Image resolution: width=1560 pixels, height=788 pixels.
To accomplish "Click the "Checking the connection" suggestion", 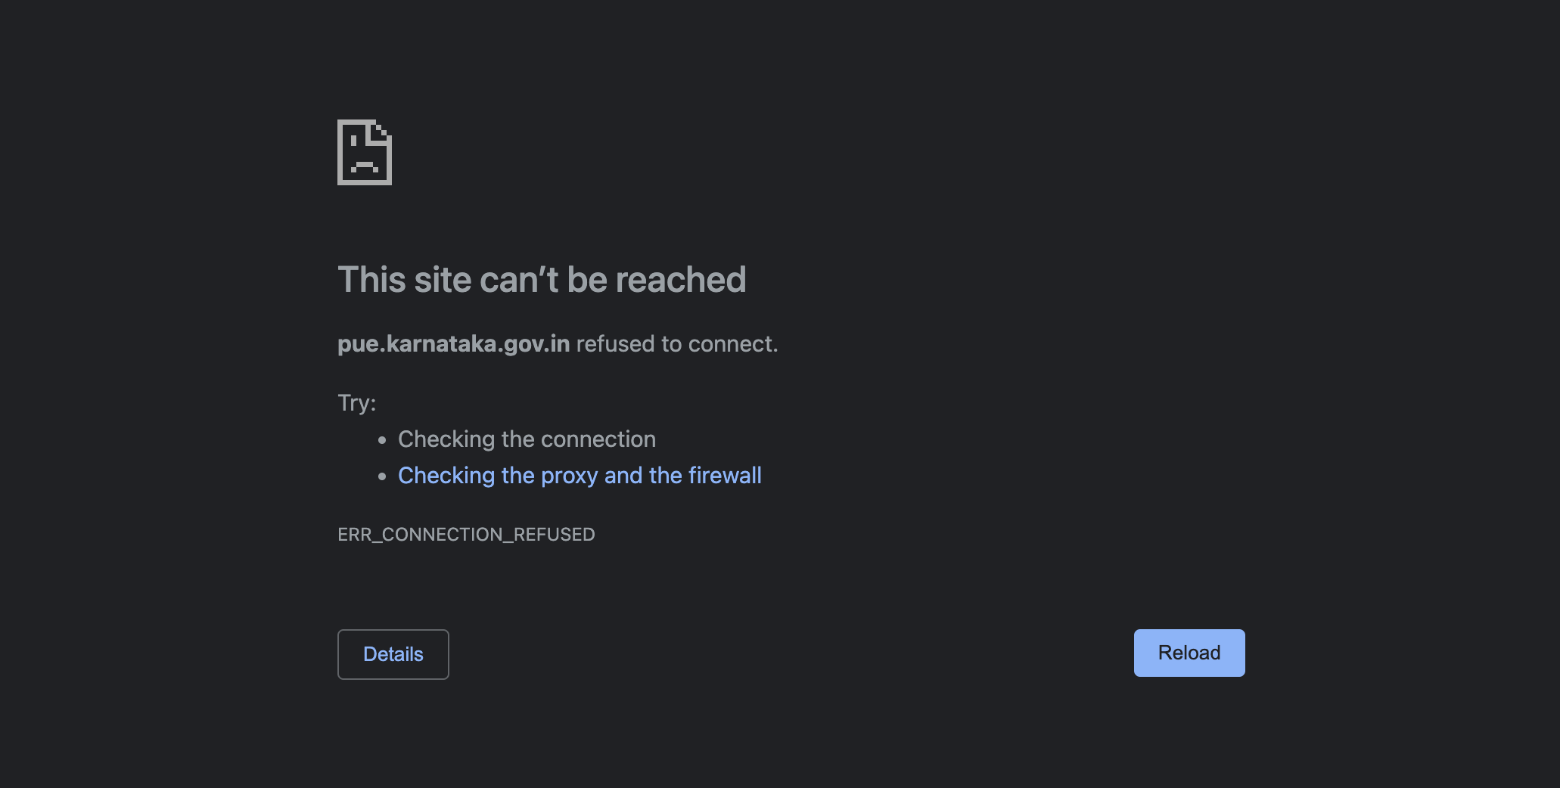I will pyautogui.click(x=527, y=439).
